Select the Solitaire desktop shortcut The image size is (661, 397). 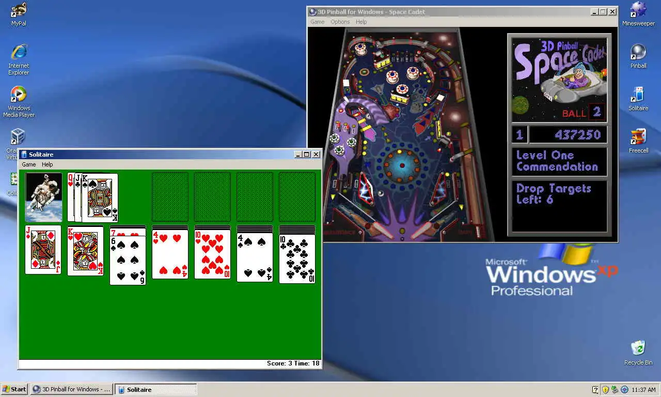click(638, 99)
